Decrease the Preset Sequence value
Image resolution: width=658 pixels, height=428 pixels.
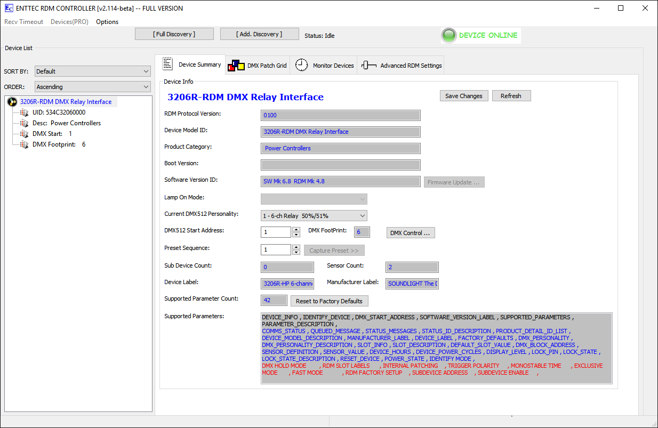(296, 252)
